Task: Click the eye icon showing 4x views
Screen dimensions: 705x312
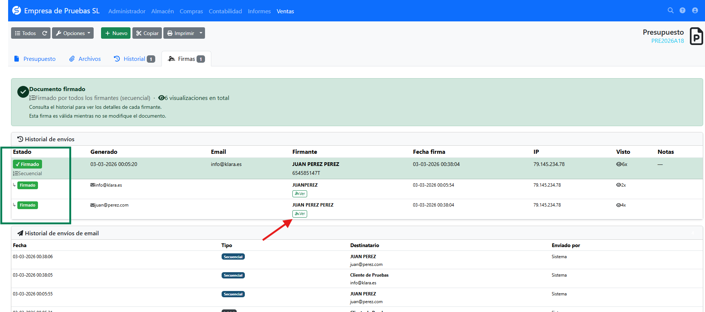Action: tap(618, 205)
